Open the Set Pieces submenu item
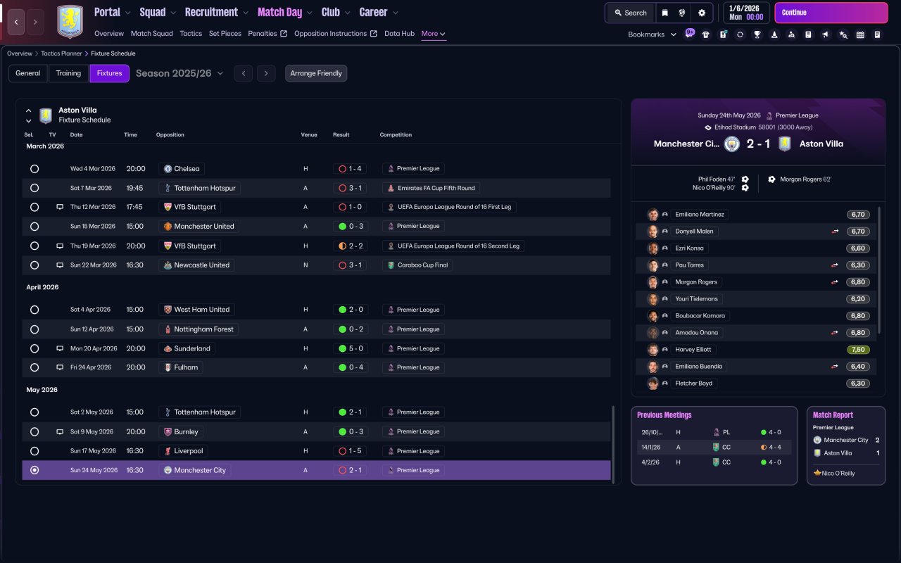This screenshot has width=901, height=563. [225, 34]
